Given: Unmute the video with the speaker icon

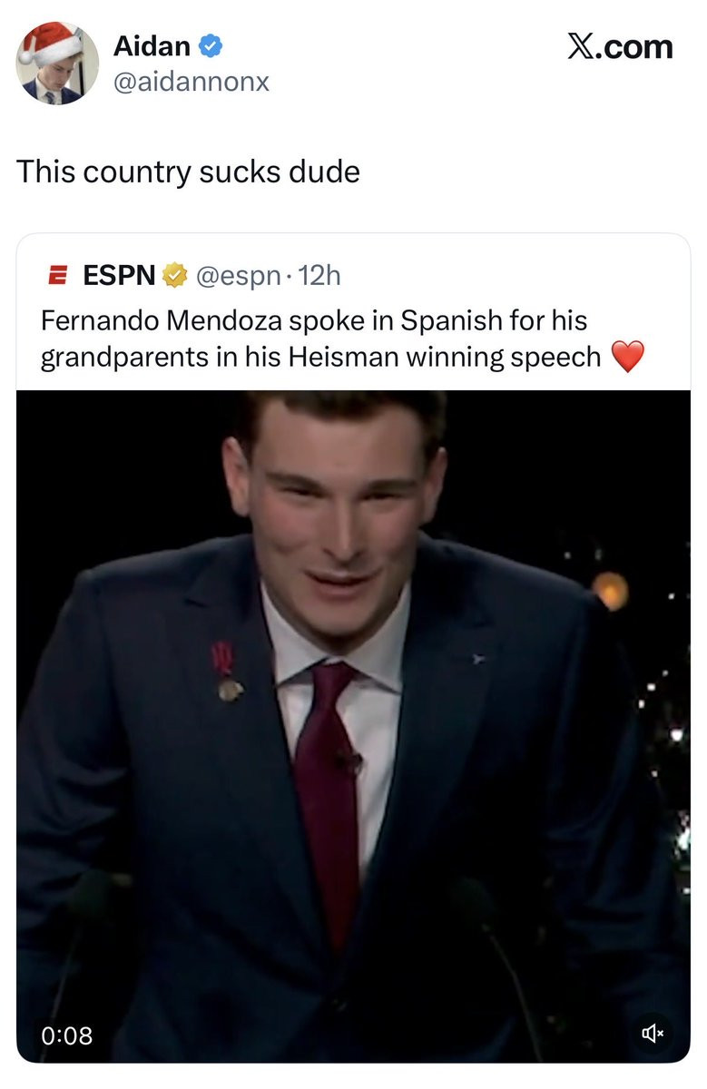Looking at the screenshot, I should click(x=653, y=1033).
